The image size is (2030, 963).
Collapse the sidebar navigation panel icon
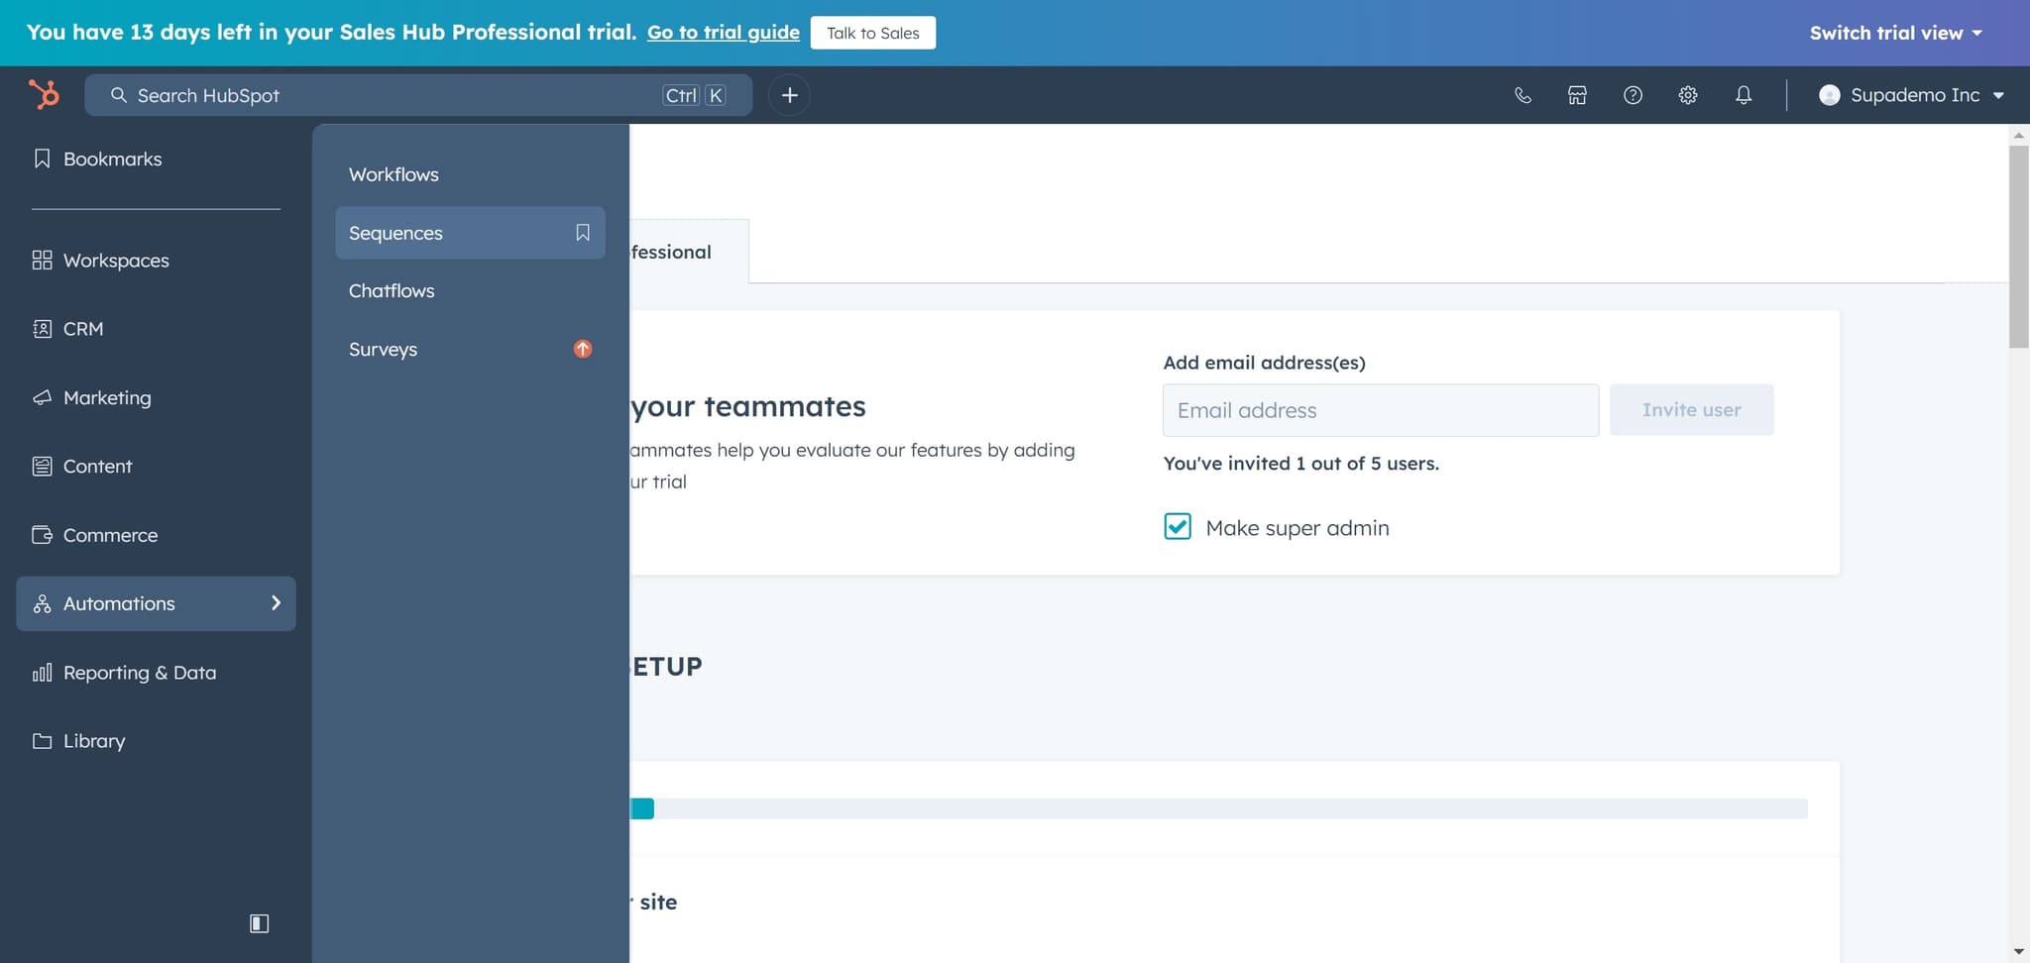[259, 923]
